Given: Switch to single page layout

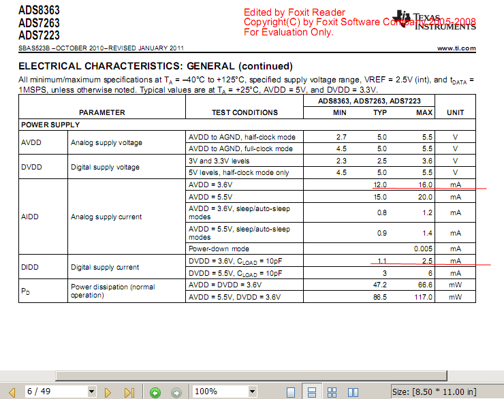Looking at the screenshot, I should 291,392.
